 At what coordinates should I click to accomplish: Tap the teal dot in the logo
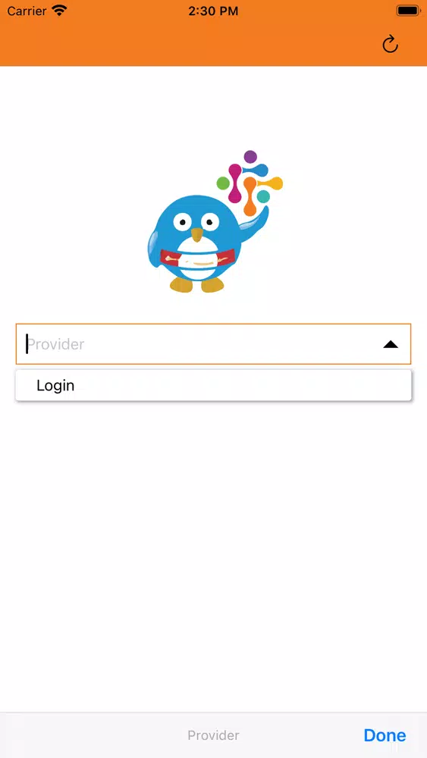(263, 196)
